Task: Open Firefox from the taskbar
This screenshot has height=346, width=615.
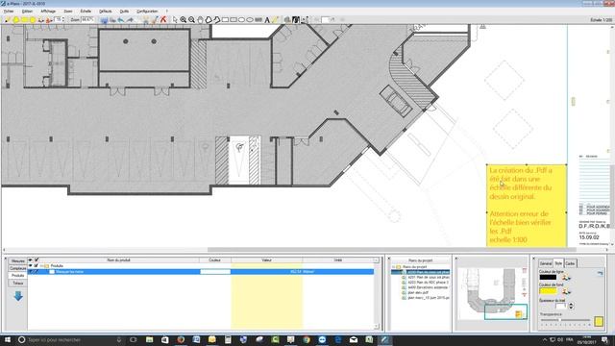Action: [x=181, y=339]
